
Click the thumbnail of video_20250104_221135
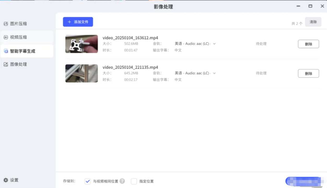point(81,73)
